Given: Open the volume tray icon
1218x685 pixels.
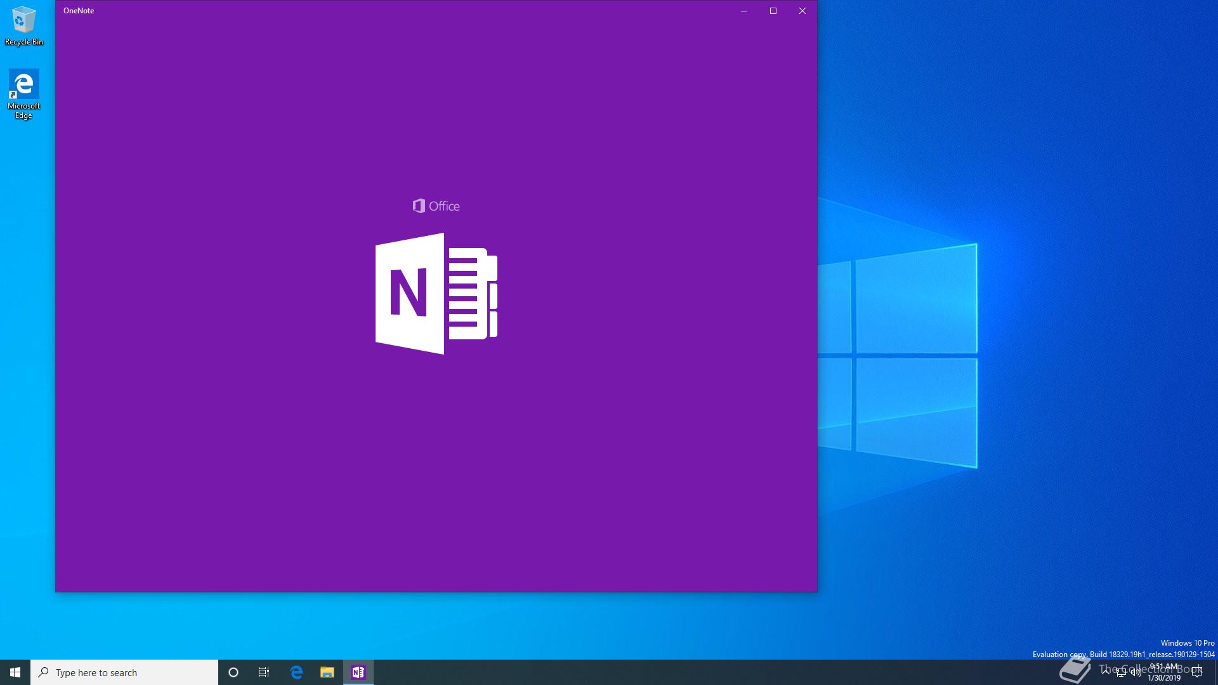Looking at the screenshot, I should pos(1136,672).
